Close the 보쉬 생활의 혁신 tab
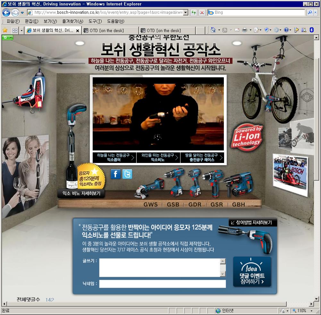 click(x=78, y=31)
